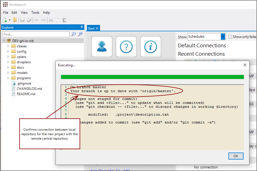
Task: Click the green progress bar
Action: 152,76
